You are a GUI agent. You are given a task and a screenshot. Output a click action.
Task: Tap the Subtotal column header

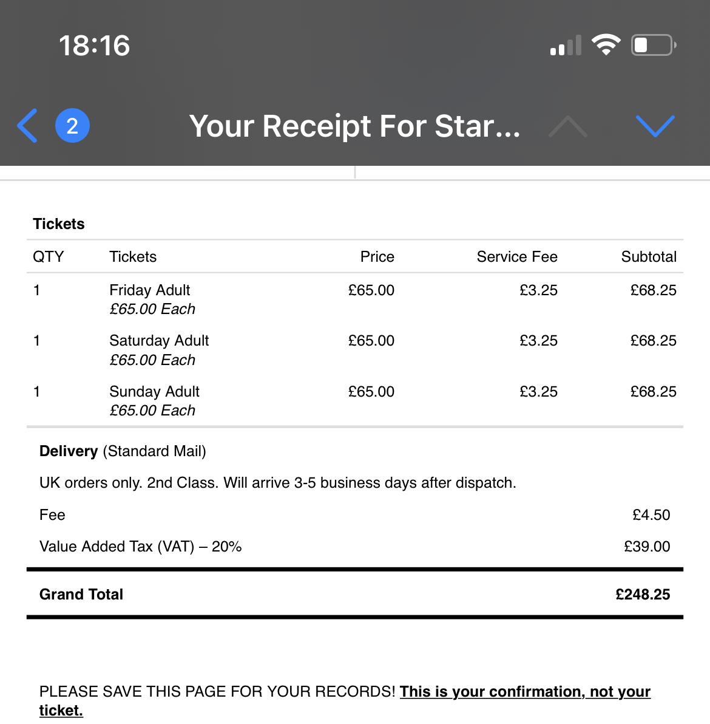[x=649, y=256]
